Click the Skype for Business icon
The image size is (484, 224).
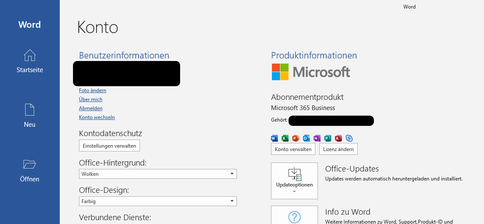[x=349, y=138]
